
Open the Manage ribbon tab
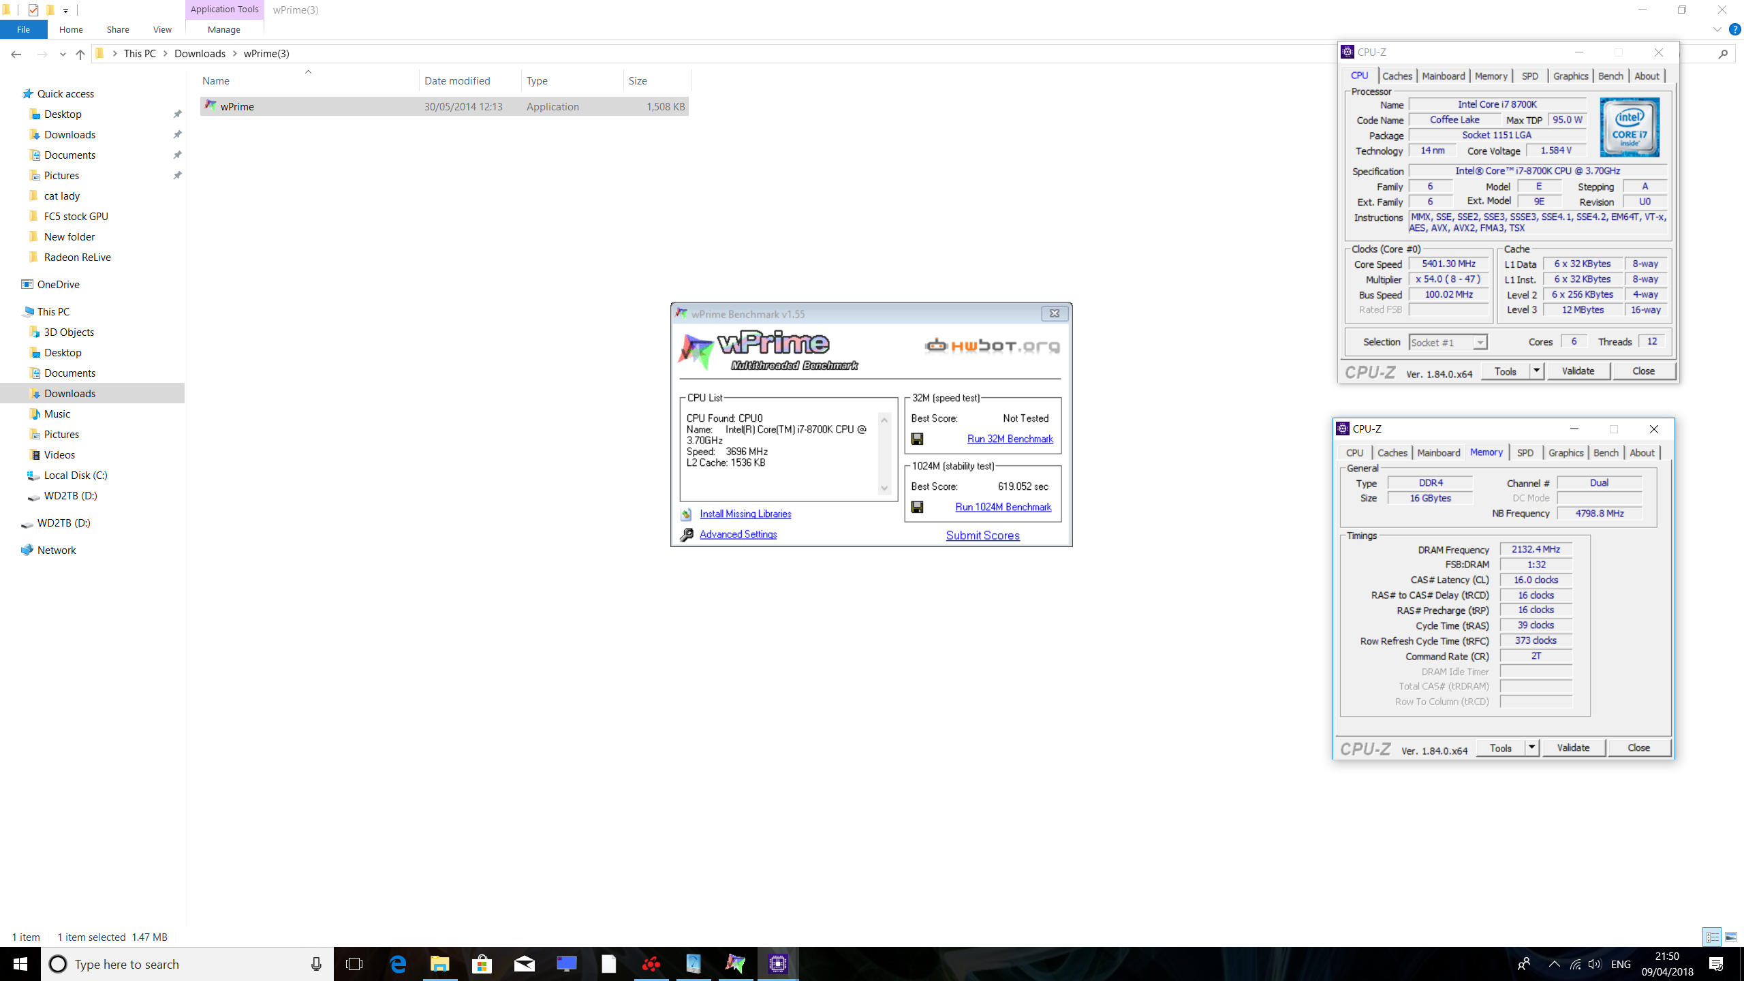[x=224, y=29]
